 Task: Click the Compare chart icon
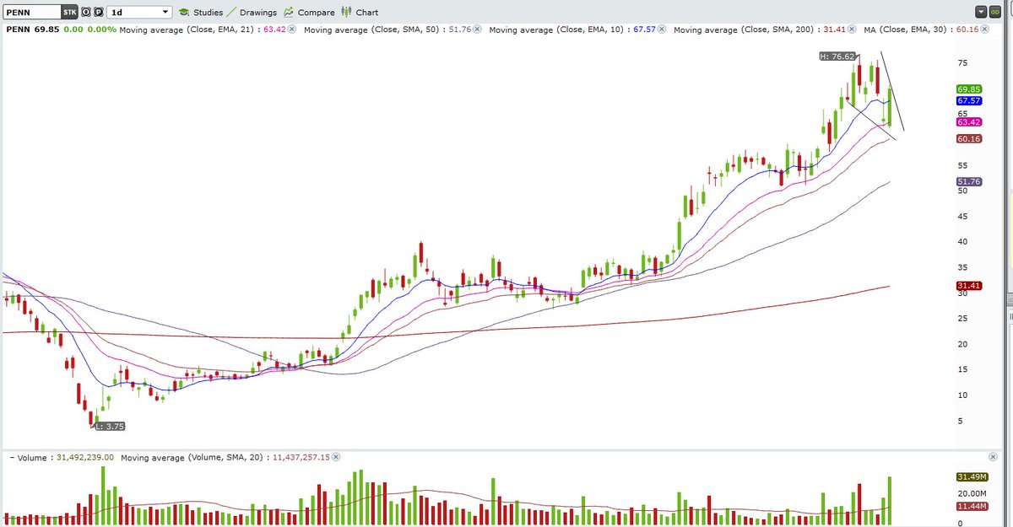point(289,13)
